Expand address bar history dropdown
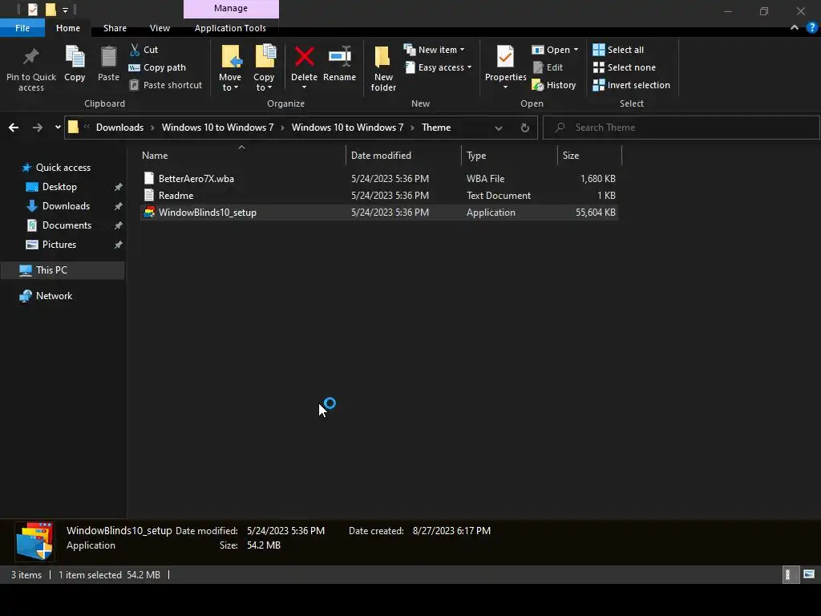Viewport: 821px width, 616px height. pos(499,128)
